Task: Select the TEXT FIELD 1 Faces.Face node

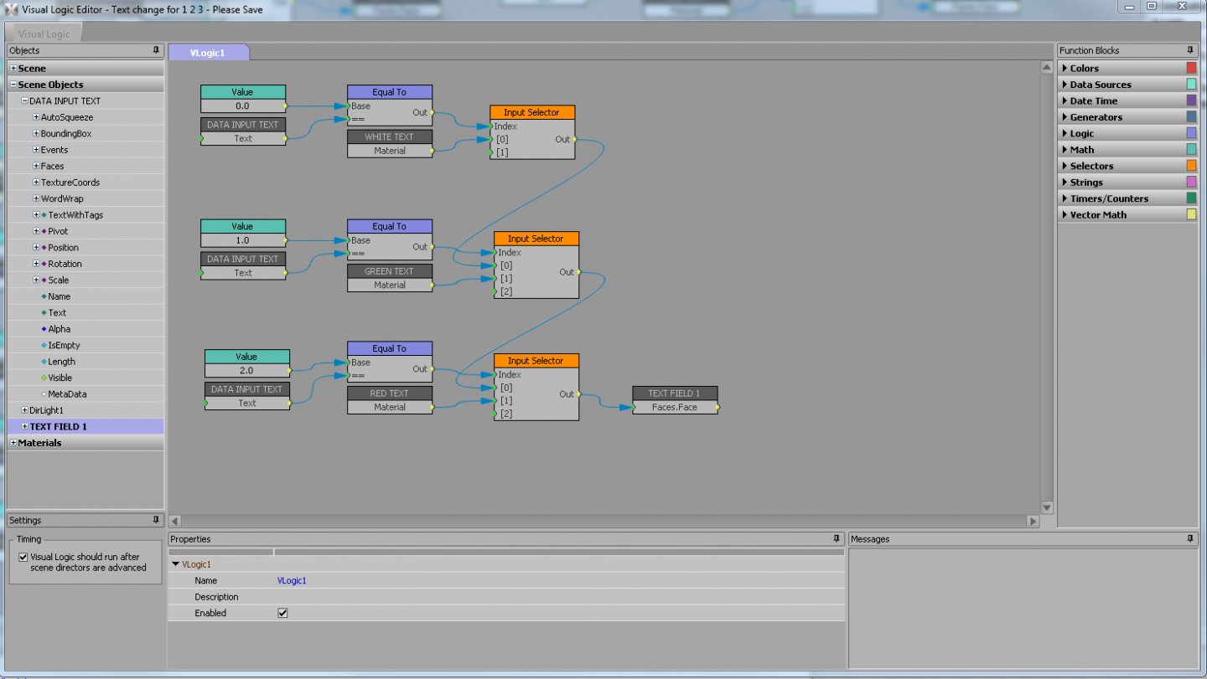Action: 675,400
